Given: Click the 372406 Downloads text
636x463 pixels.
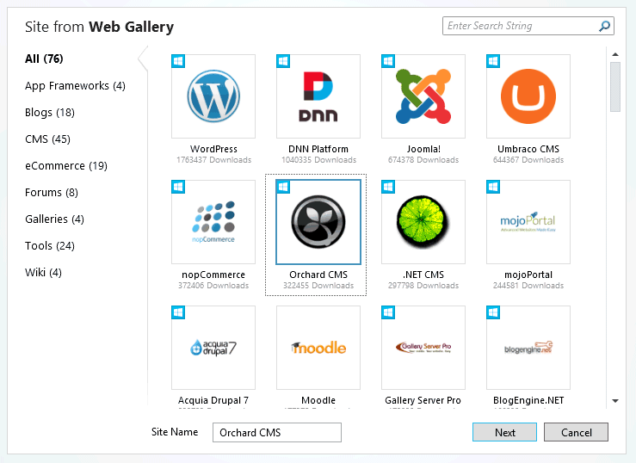Looking at the screenshot, I should [x=213, y=286].
